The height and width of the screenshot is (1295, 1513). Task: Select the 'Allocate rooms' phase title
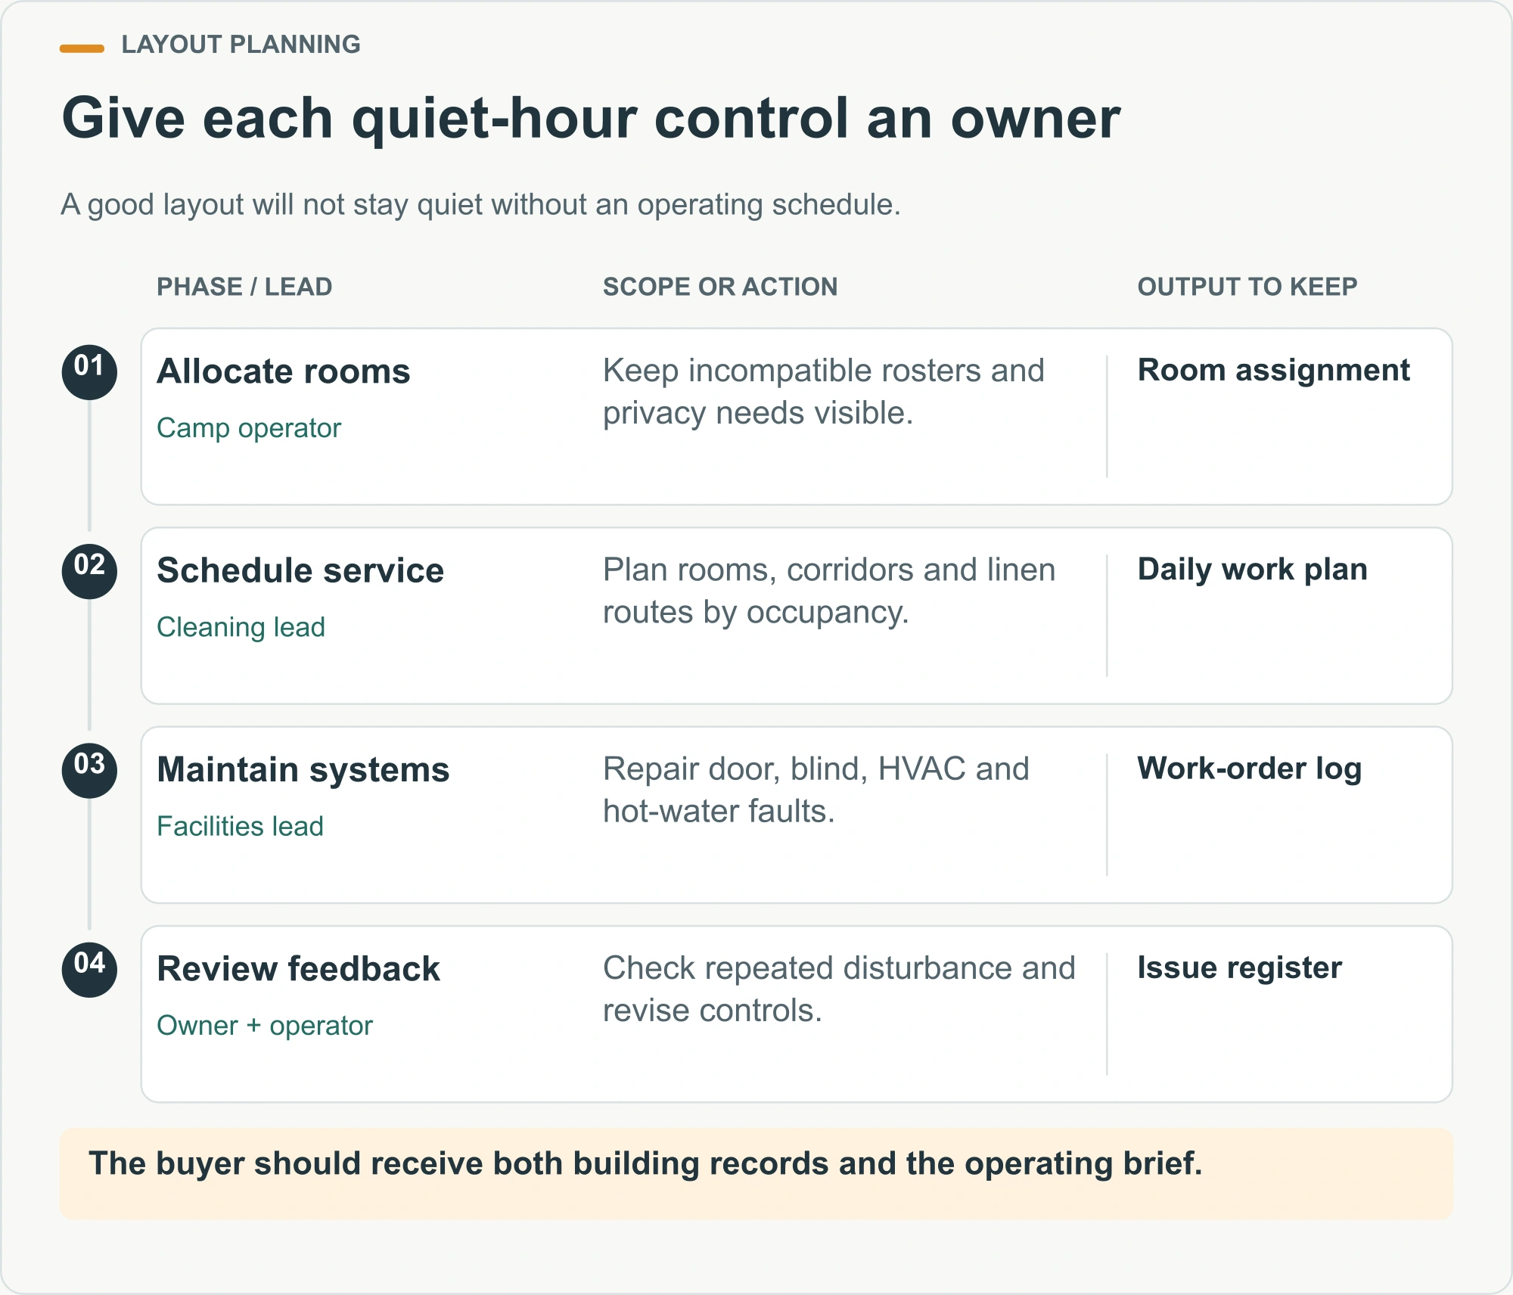284,371
